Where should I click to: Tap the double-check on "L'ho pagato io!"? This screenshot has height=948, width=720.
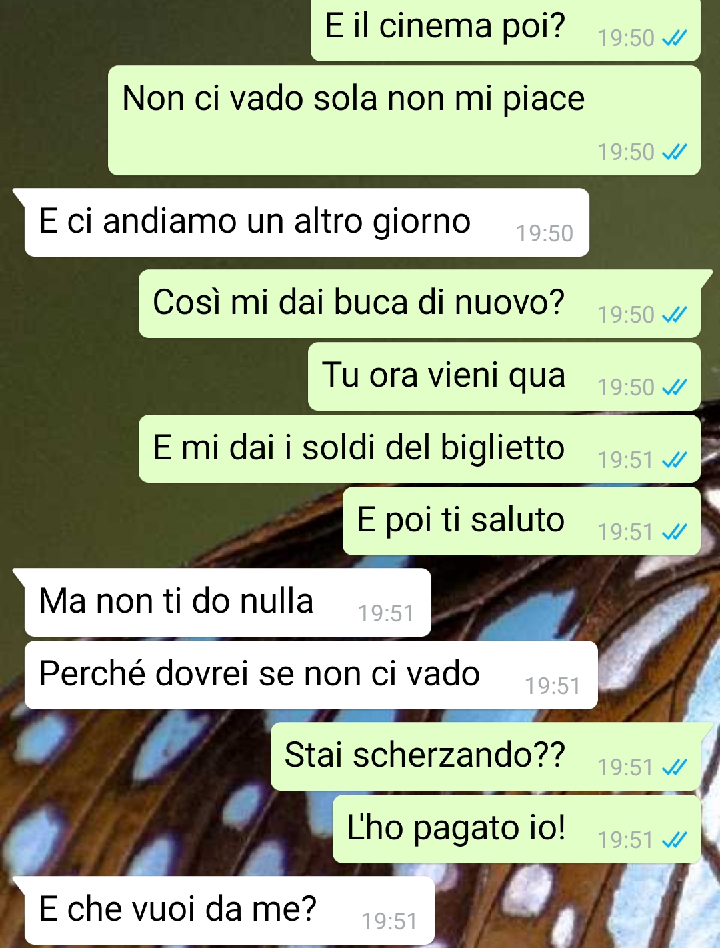[x=674, y=840]
